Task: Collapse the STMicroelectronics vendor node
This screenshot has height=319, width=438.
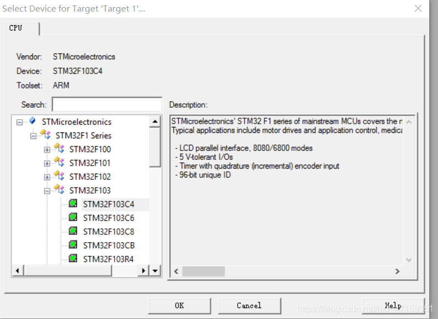Action: point(20,122)
